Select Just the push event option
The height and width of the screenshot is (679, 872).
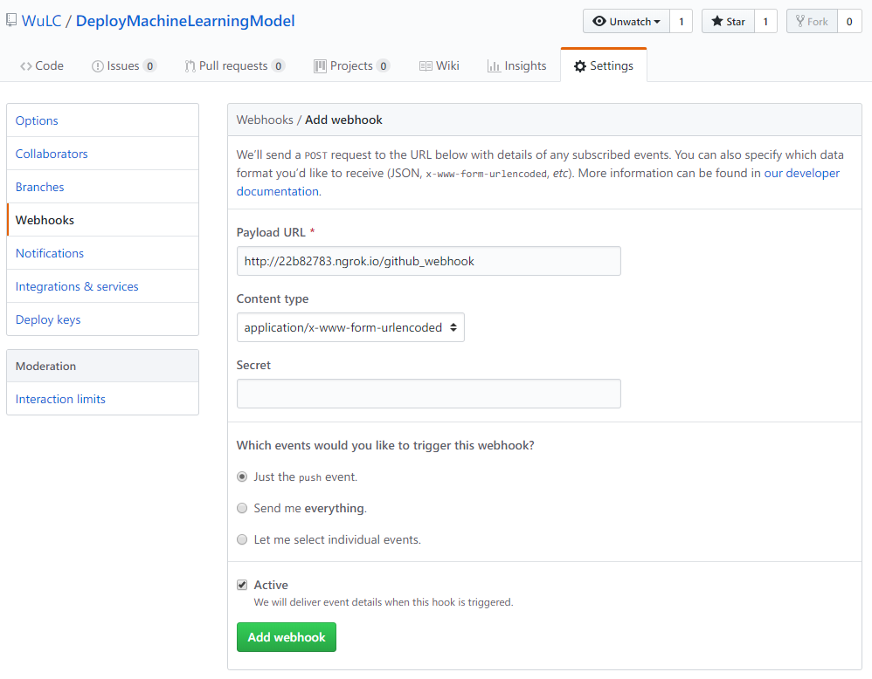pyautogui.click(x=242, y=477)
